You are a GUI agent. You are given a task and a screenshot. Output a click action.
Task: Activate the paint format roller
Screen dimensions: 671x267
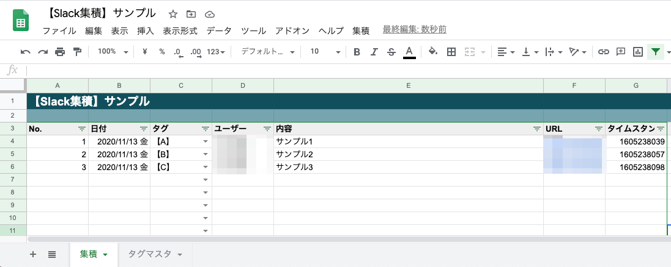pos(77,52)
